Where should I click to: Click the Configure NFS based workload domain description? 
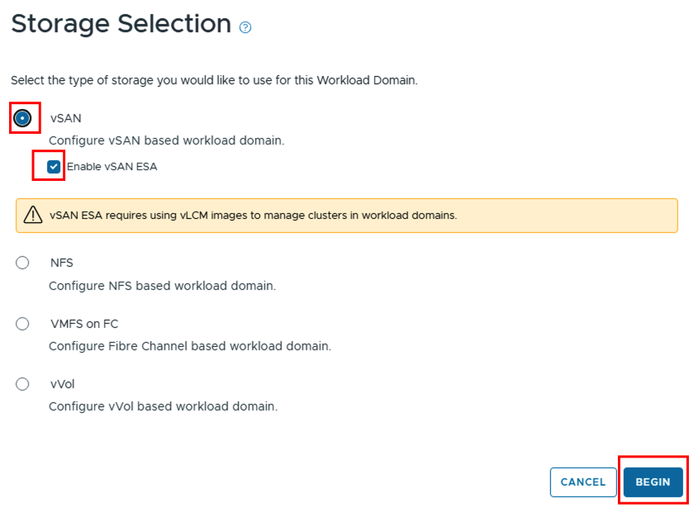click(163, 286)
